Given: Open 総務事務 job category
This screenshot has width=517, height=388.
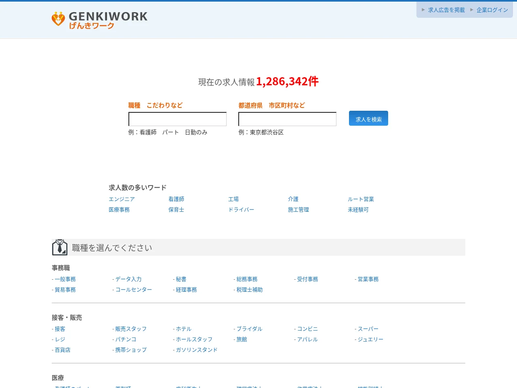Looking at the screenshot, I should tap(247, 279).
